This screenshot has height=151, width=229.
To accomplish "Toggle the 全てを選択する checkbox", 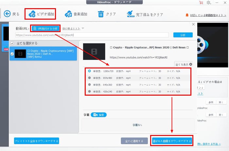I will [x=12, y=43].
